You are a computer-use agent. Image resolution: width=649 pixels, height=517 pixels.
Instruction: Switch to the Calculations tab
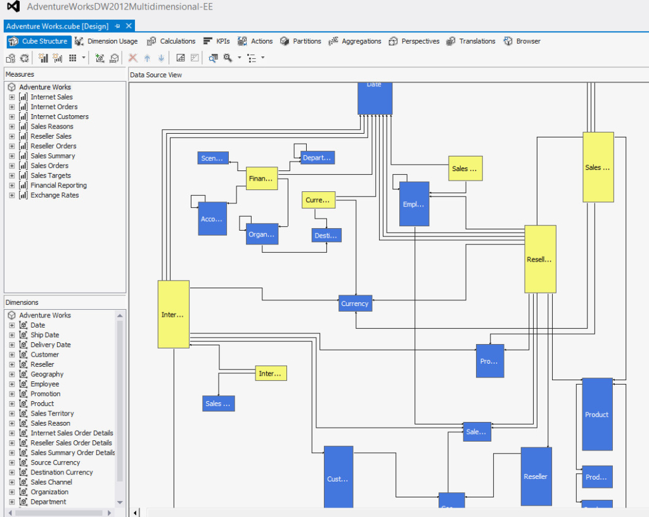coord(171,41)
